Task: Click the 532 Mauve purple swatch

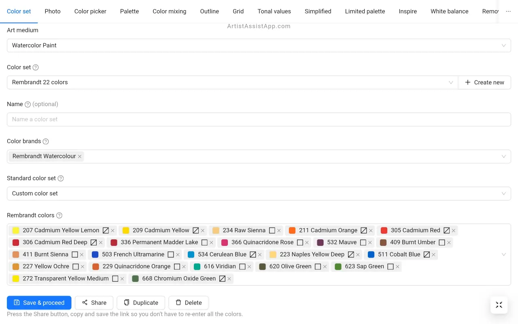Action: click(x=320, y=243)
